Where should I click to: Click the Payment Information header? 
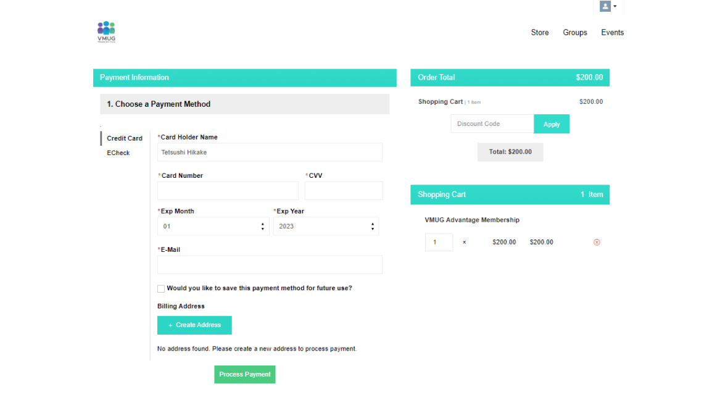[245, 78]
